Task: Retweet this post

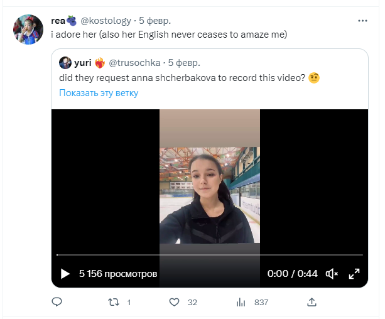Action: click(x=114, y=302)
